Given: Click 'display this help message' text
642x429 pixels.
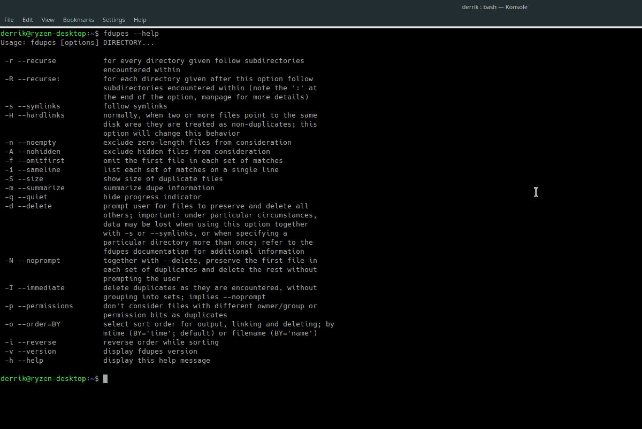Looking at the screenshot, I should click(x=157, y=361).
